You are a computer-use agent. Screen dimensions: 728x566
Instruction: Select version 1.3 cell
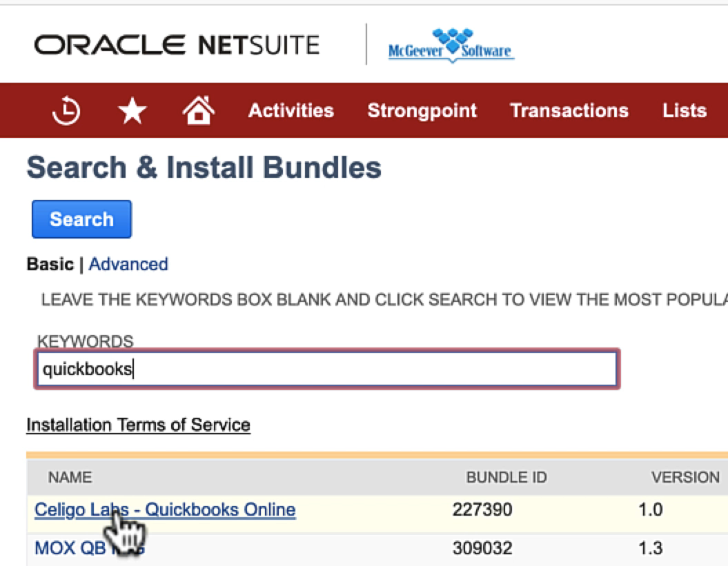tap(651, 548)
